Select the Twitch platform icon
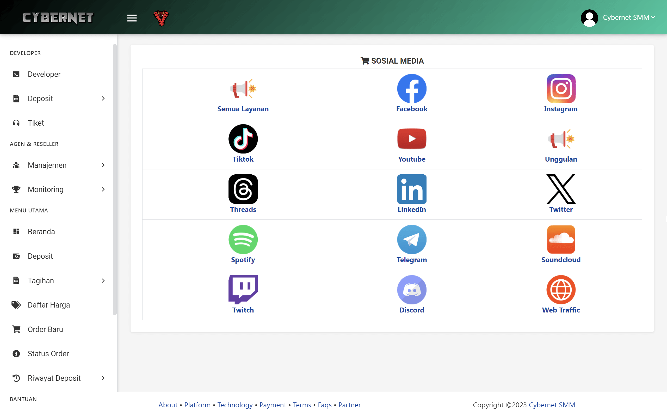 pos(243,294)
